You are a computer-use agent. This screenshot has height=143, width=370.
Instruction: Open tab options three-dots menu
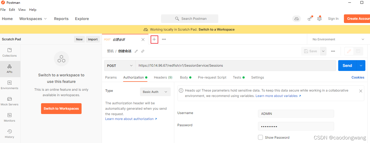pos(164,39)
